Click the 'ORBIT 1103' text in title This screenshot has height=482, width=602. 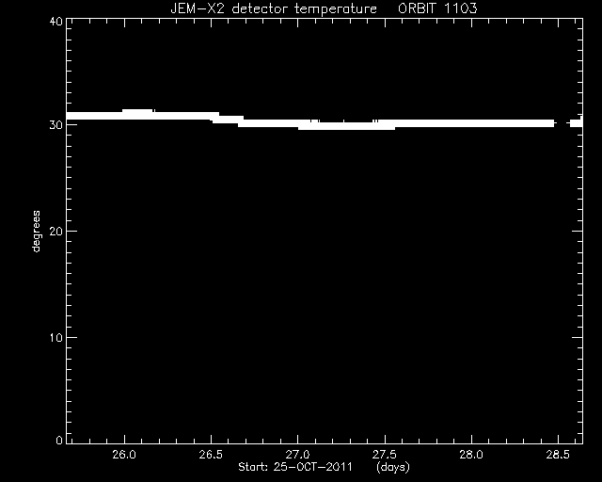[437, 8]
